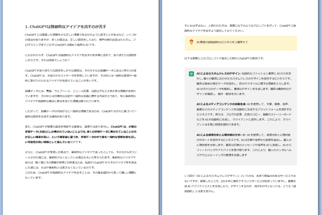Click the line starting "アイデアや独創的な視点に焦点を当てた"
Screen dimensions: 322x215
63,101
